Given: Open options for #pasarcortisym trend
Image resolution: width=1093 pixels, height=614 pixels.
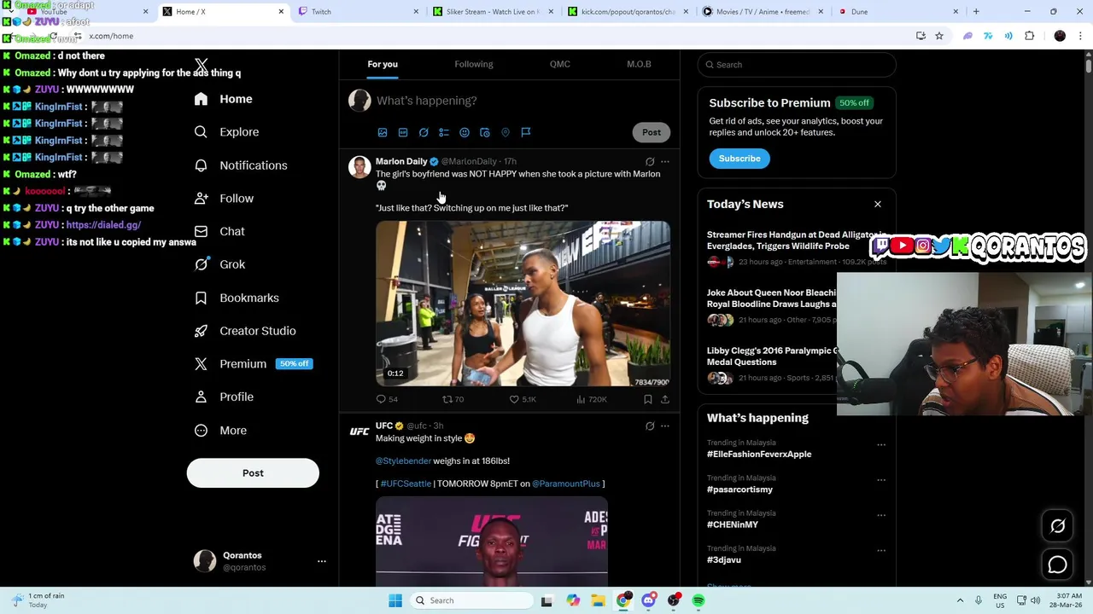Looking at the screenshot, I should [881, 479].
